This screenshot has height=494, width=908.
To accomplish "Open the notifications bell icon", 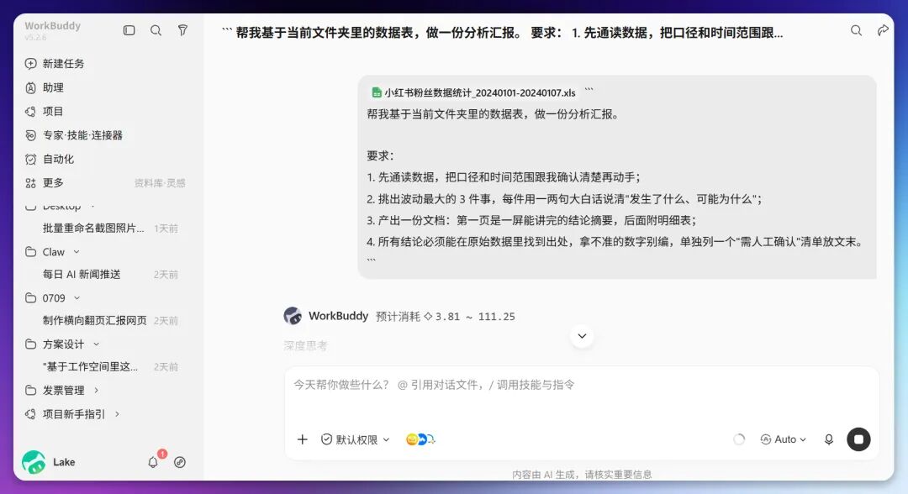I will pos(153,462).
